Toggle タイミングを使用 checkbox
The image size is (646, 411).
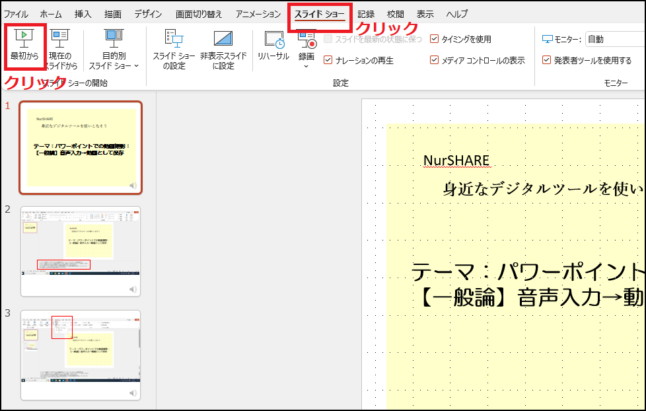[434, 39]
